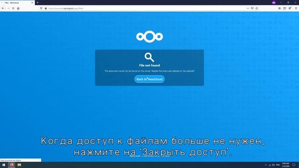Select the Files - Nextcloud tab
The width and height of the screenshot is (299, 168).
pos(17,3)
